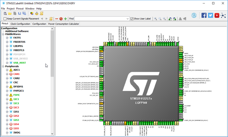Screen dimensions: 228x137
Task: Open the Power Consumption Calculator tab
Action: tap(64, 24)
